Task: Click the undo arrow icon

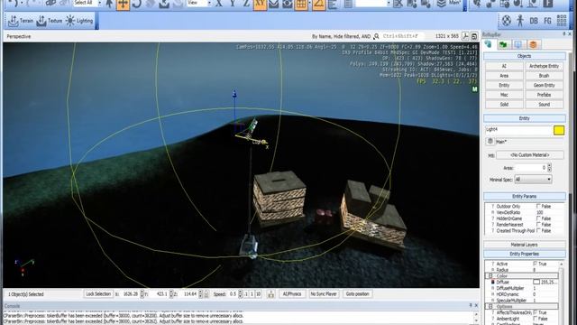Action: pyautogui.click(x=14, y=4)
